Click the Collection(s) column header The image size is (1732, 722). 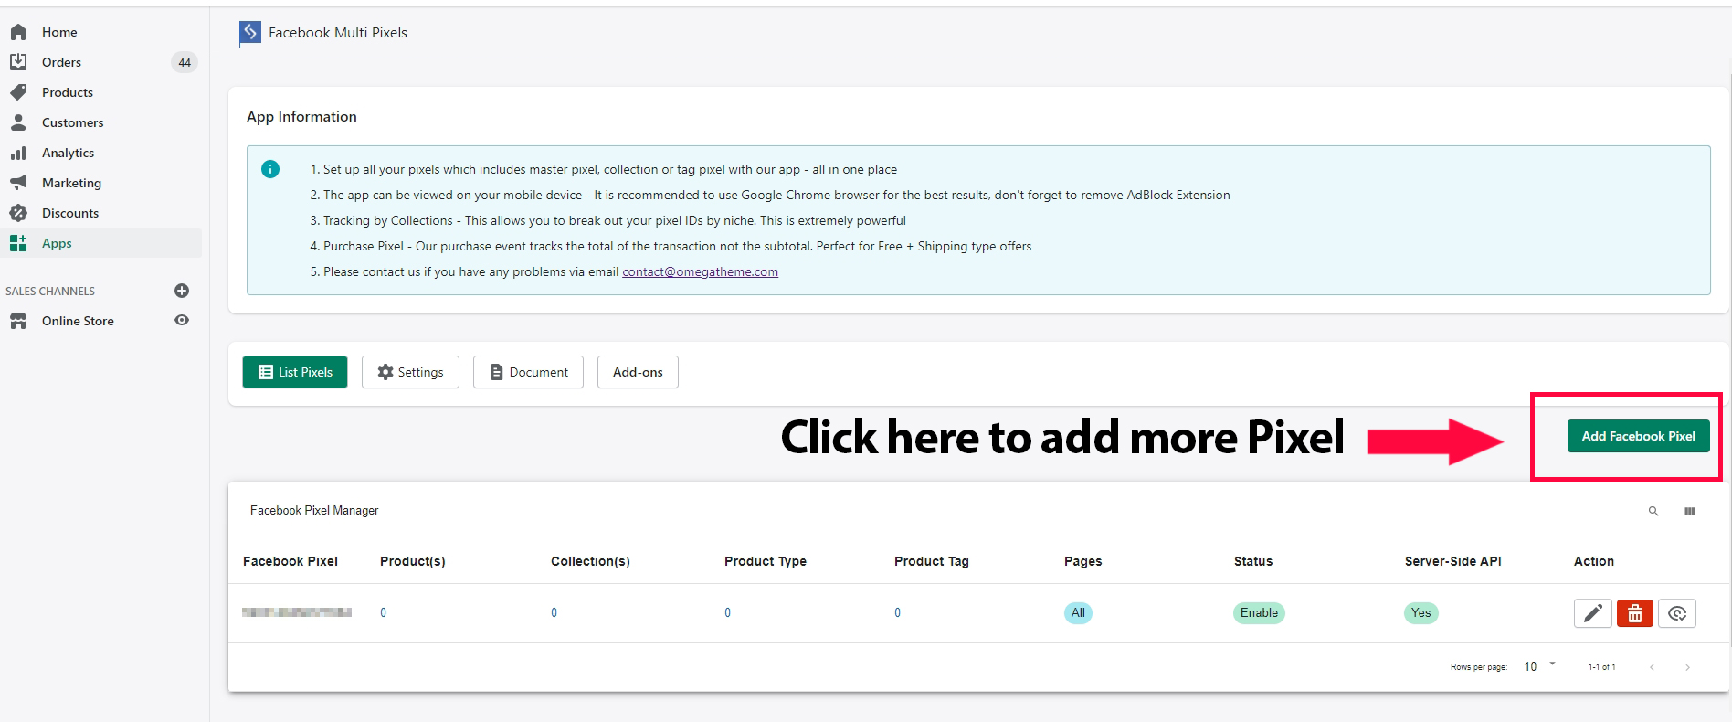pos(590,561)
